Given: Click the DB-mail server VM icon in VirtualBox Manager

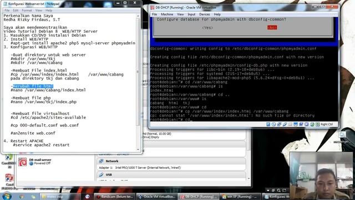Looking at the screenshot, I should pyautogui.click(x=22, y=162).
